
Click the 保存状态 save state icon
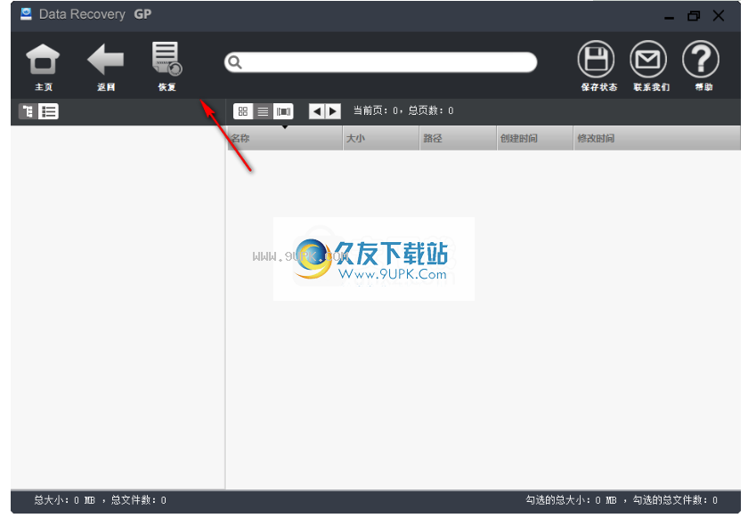596,59
